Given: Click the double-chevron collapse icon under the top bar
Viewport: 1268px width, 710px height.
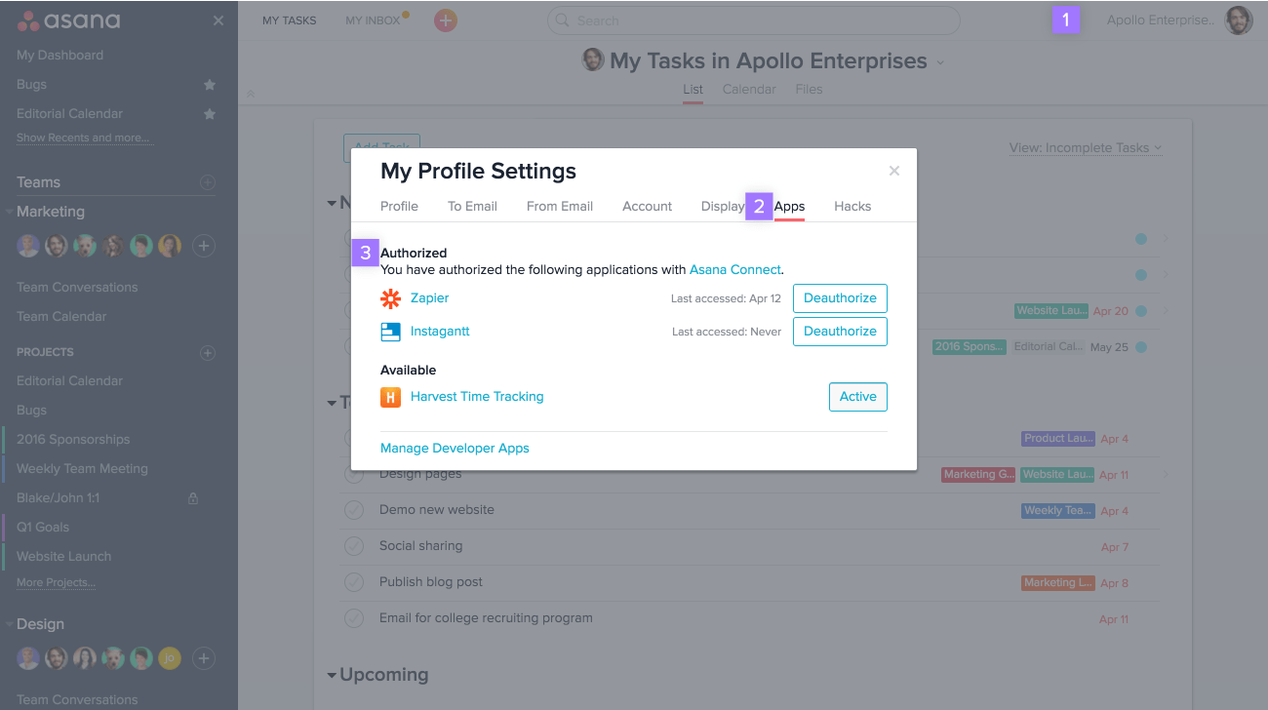Looking at the screenshot, I should pyautogui.click(x=251, y=94).
